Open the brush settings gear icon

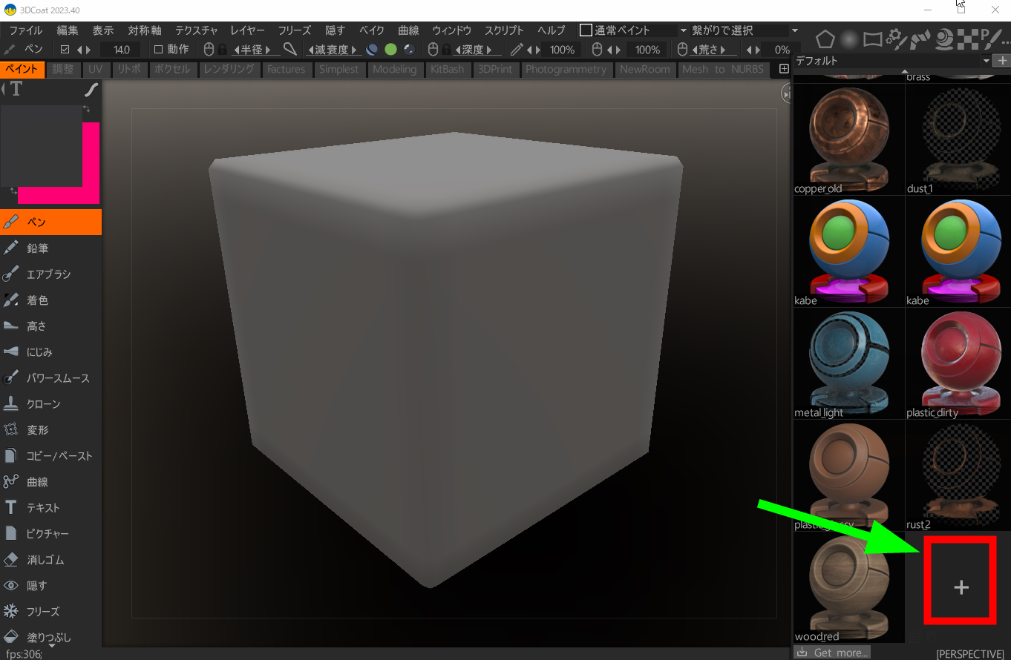point(896,38)
